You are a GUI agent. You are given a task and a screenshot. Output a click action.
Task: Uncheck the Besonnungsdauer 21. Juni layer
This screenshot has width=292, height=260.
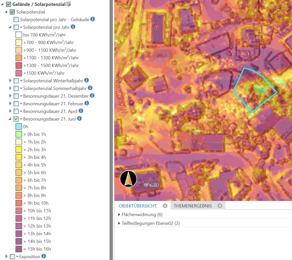point(16,119)
